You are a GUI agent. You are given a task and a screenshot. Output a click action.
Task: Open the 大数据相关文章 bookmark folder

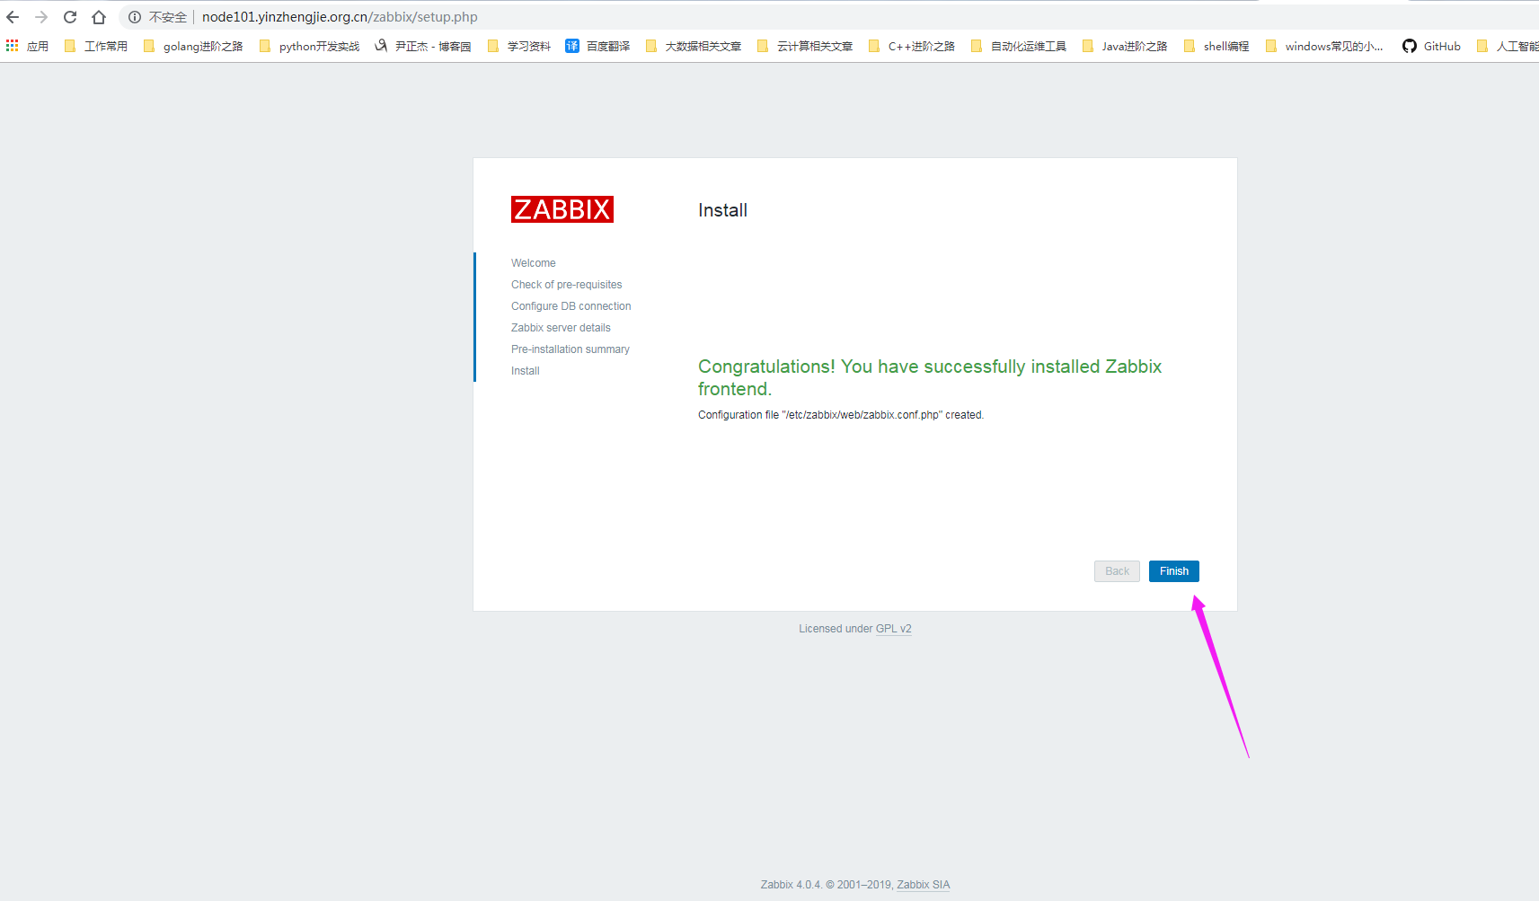[x=694, y=46]
